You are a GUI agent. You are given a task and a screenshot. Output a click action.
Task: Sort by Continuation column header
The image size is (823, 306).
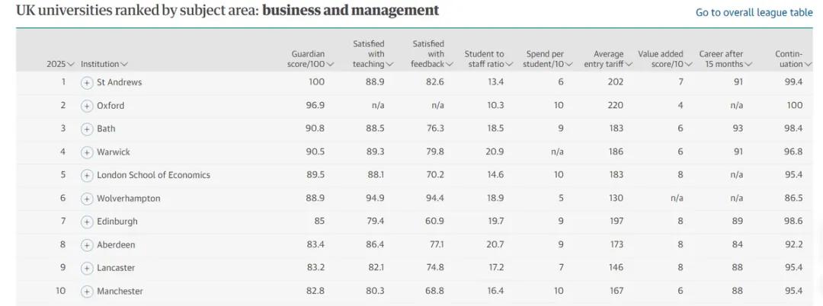click(793, 59)
